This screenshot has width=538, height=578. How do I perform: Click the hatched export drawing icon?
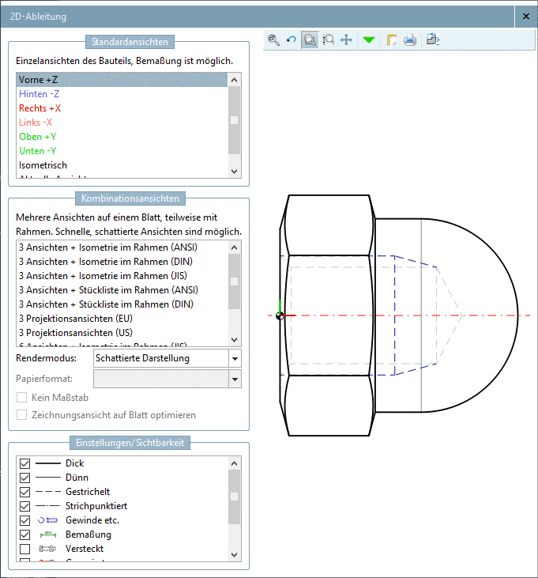433,40
